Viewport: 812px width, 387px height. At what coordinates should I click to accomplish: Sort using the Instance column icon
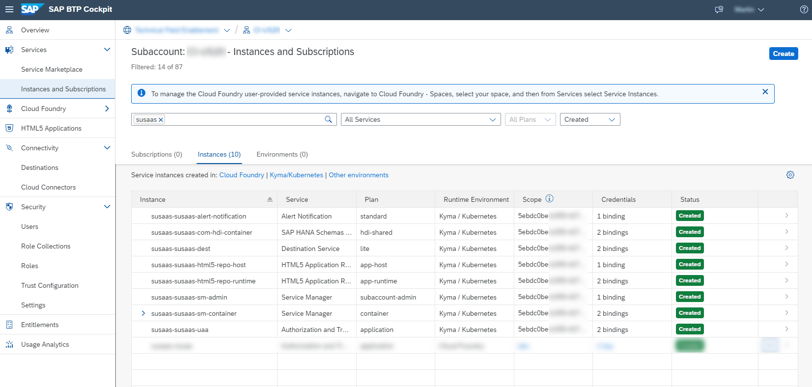point(270,199)
